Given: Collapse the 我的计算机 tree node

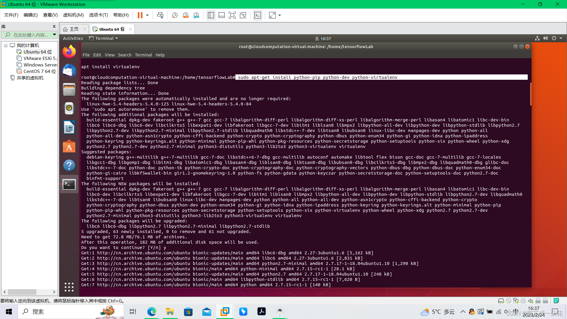Looking at the screenshot, I should point(6,45).
